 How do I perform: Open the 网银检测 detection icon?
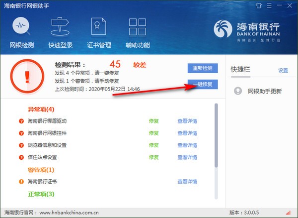click(21, 26)
